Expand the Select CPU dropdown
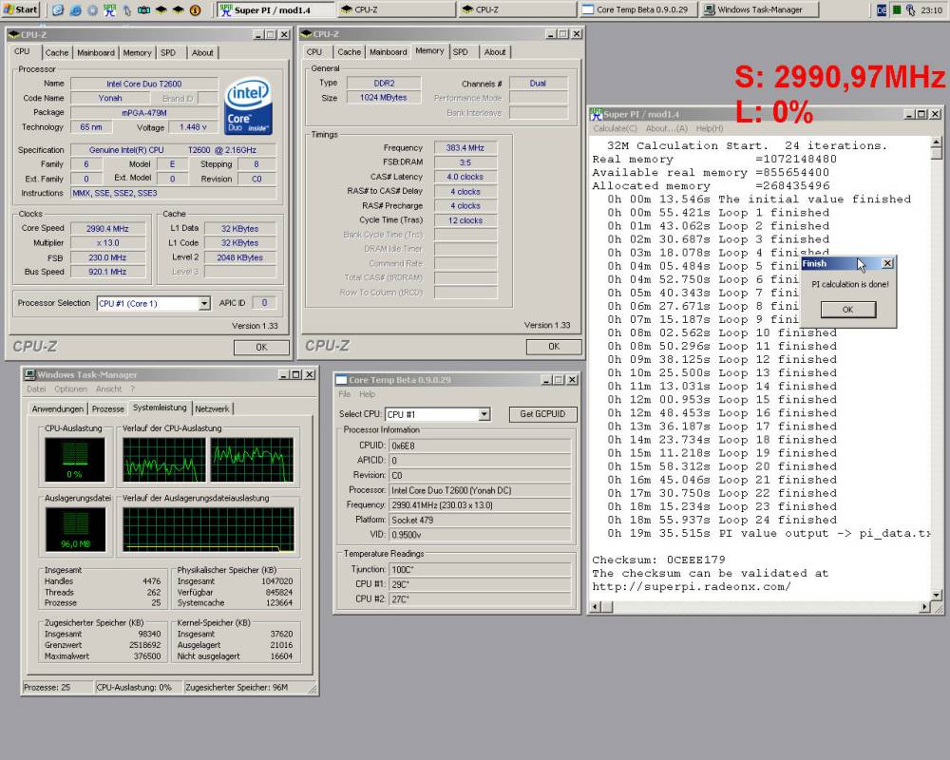 [x=484, y=414]
